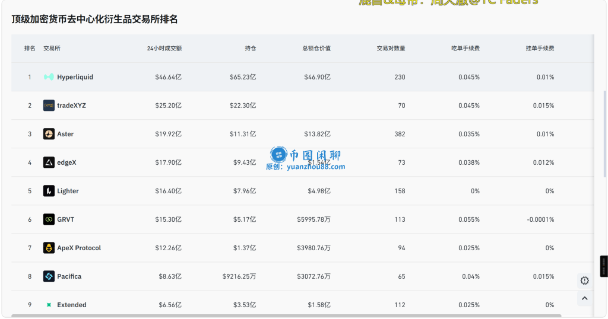Screen dimensions: 608x319
Task: Select GRVT volume $15.30亿
Action: point(168,219)
